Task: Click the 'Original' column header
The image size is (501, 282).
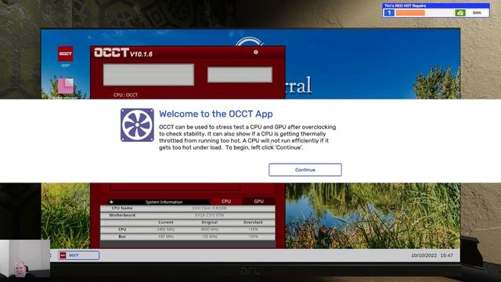Action: click(210, 222)
